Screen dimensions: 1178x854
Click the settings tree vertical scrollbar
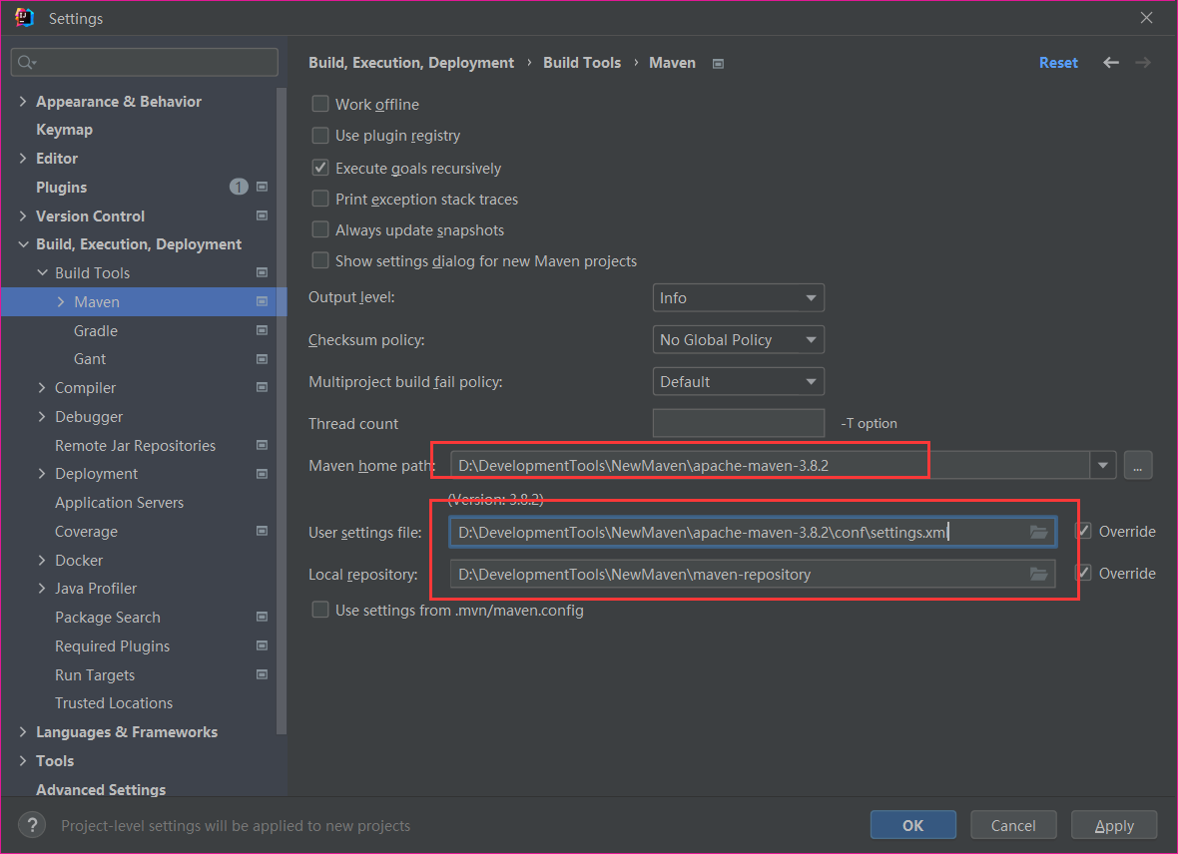pyautogui.click(x=282, y=399)
